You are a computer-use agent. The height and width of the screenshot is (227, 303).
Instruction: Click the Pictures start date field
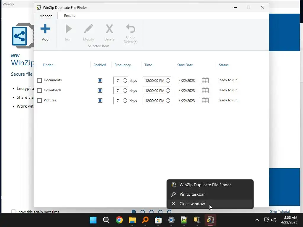[188, 100]
